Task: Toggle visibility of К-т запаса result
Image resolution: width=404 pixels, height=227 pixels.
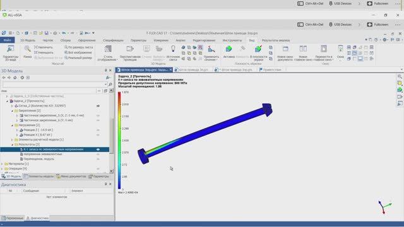Action: [x=98, y=149]
